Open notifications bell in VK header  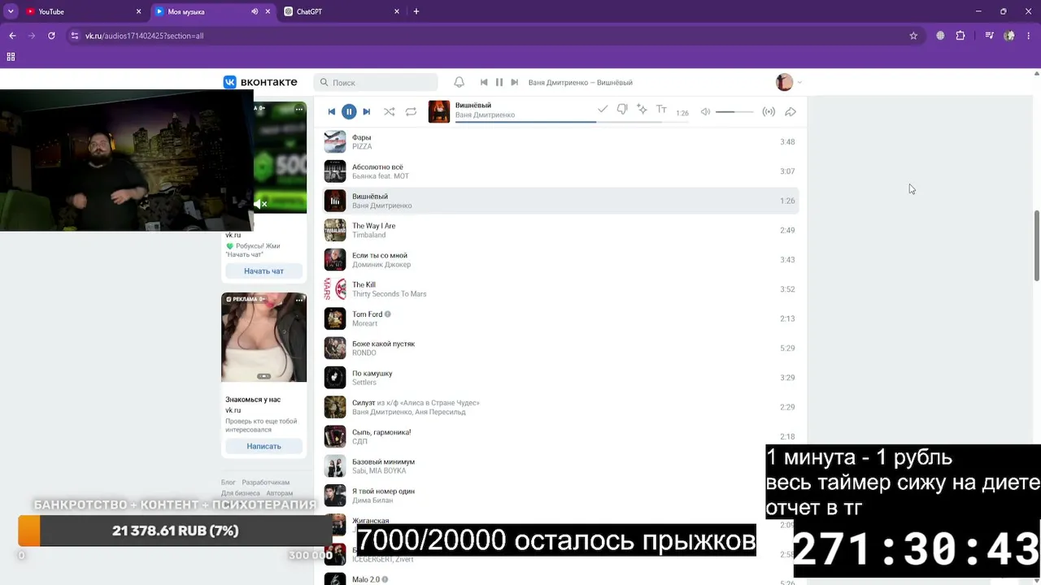click(x=459, y=82)
